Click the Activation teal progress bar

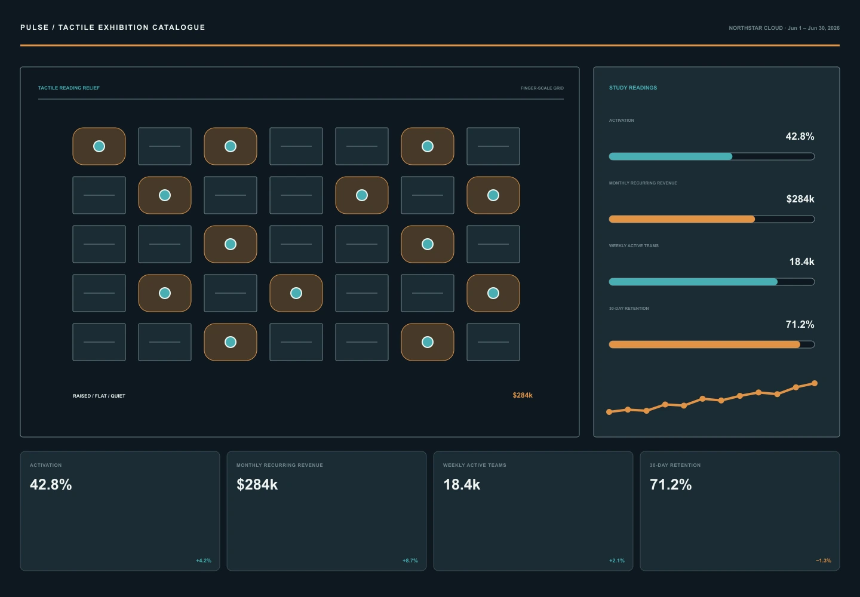point(712,156)
